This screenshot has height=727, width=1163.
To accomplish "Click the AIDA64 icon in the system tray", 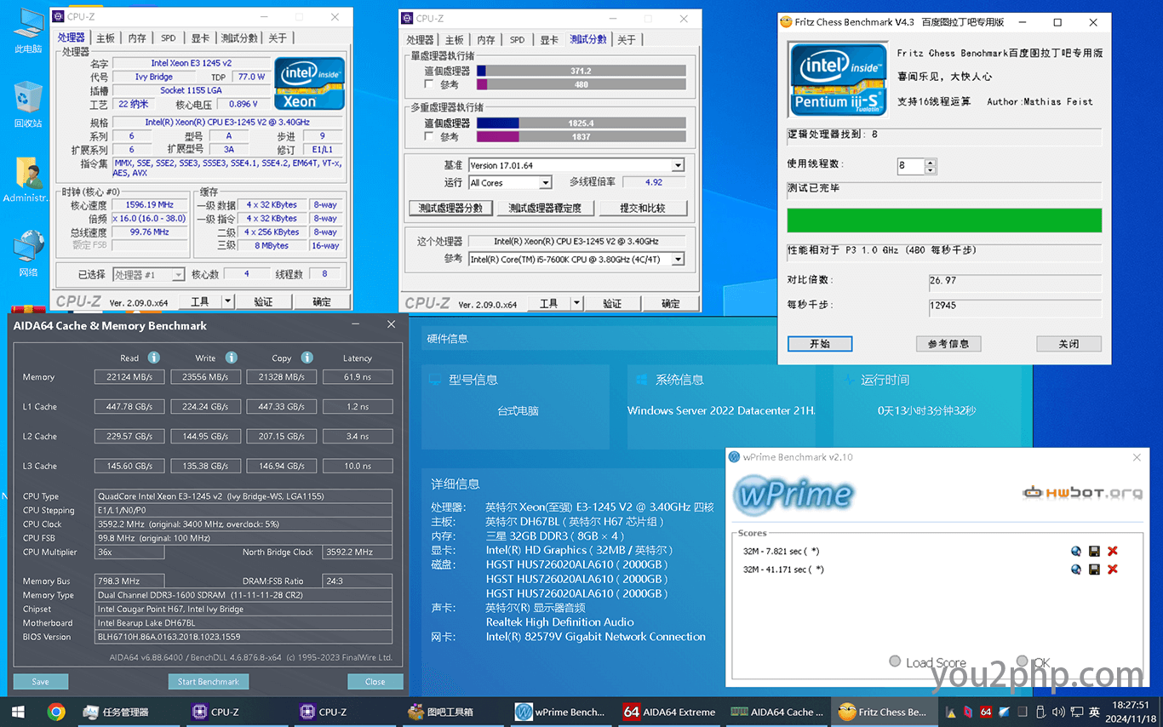I will [x=986, y=712].
